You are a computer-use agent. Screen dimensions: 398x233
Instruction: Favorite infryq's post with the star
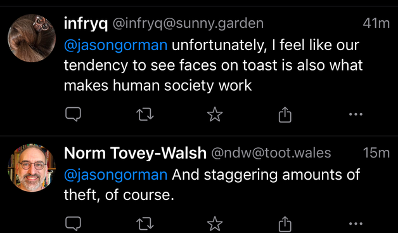pos(215,114)
